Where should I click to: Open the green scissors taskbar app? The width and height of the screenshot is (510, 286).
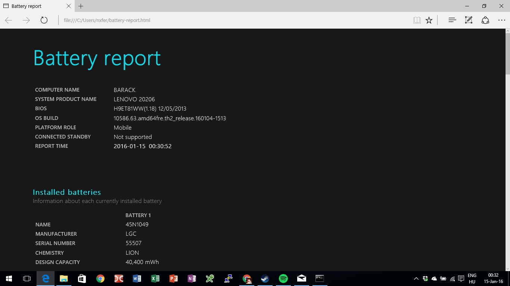tap(210, 279)
